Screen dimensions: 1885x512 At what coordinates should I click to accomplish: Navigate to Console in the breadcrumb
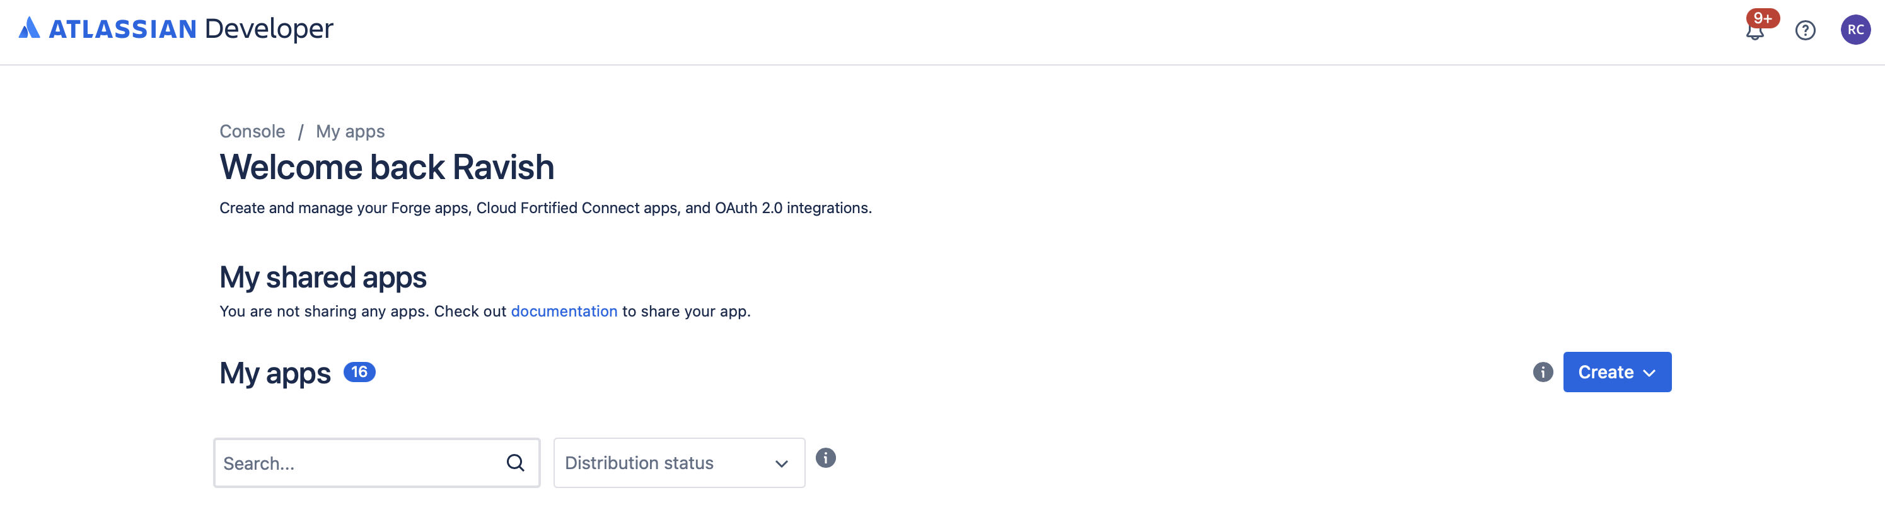coord(252,131)
